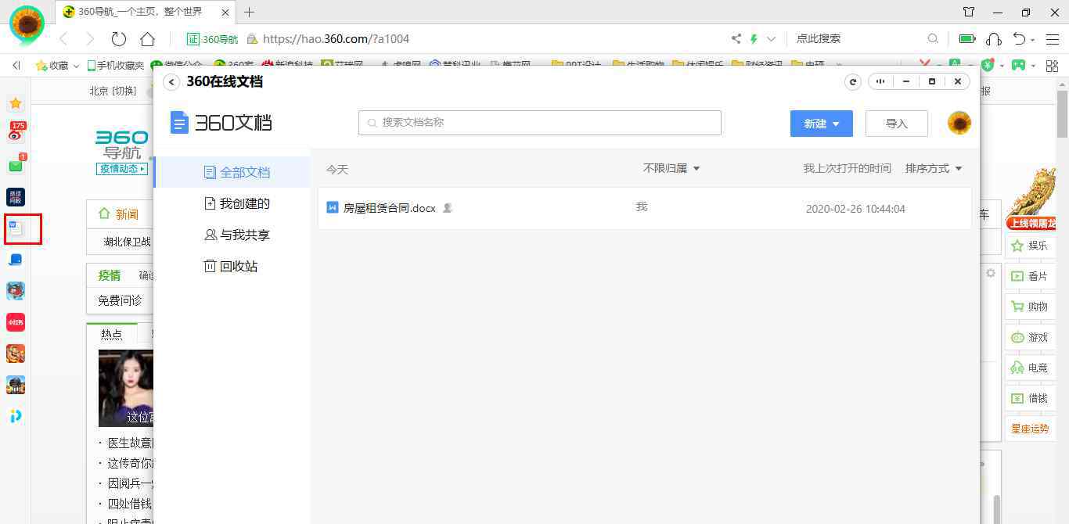The height and width of the screenshot is (524, 1069).
Task: Click the 360 online documents sidebar icon
Action: 16,228
